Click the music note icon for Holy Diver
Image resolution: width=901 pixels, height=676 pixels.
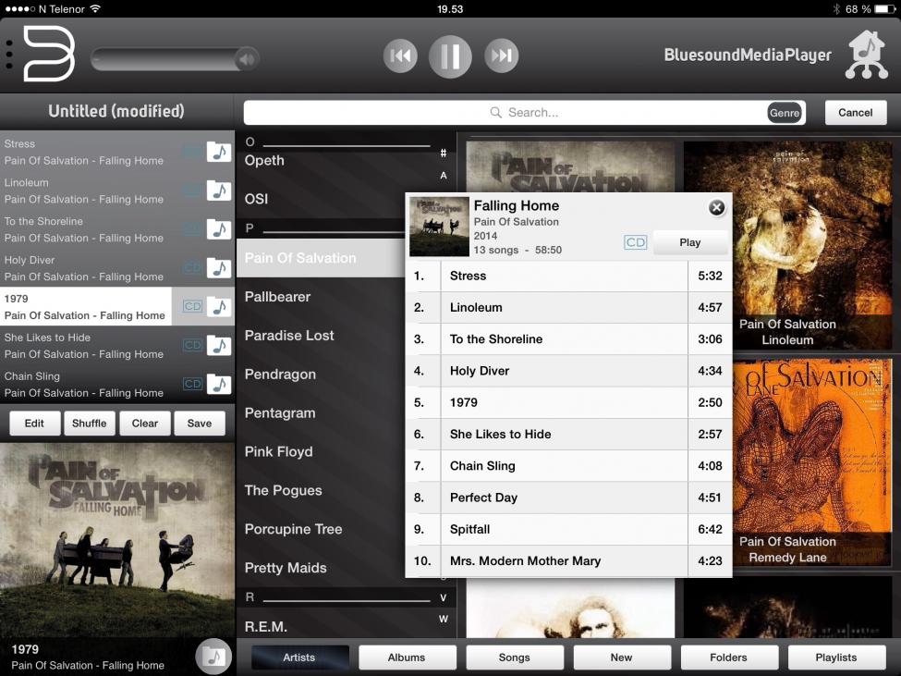click(x=219, y=268)
